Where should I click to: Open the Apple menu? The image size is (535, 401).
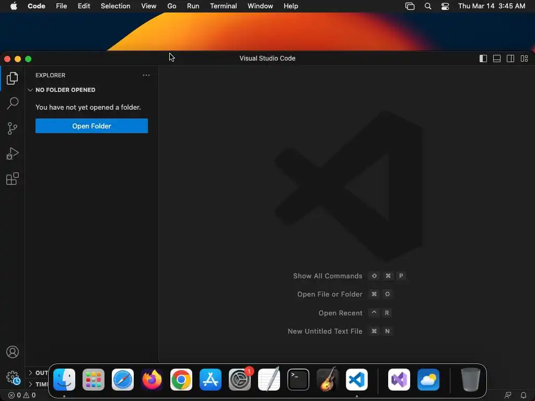(x=14, y=6)
